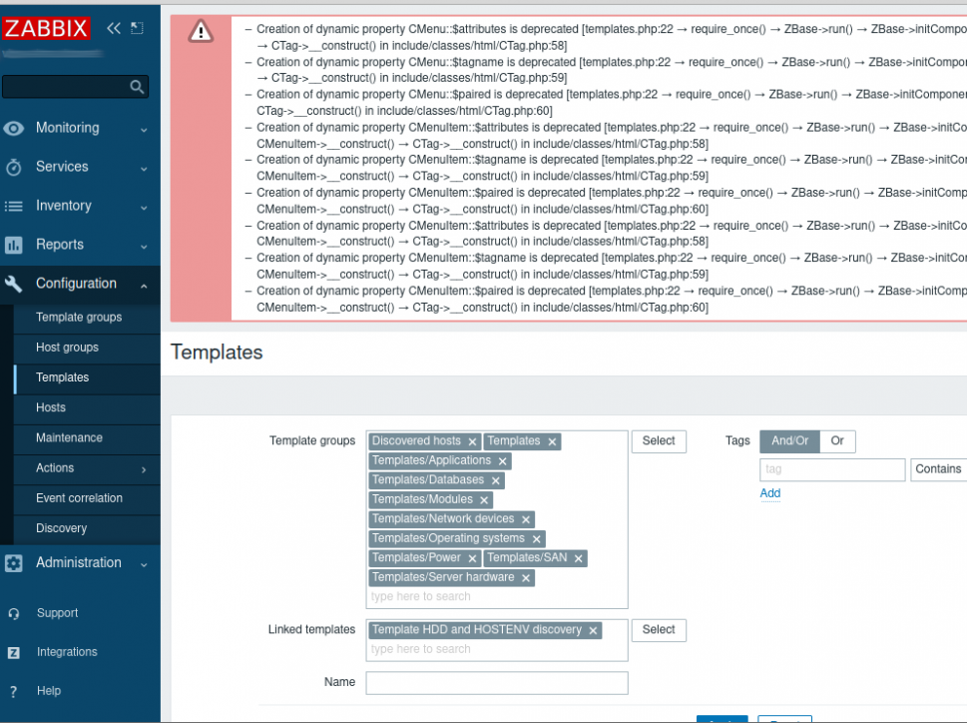
Task: Remove the Templates/Modules tag
Action: [x=484, y=500]
